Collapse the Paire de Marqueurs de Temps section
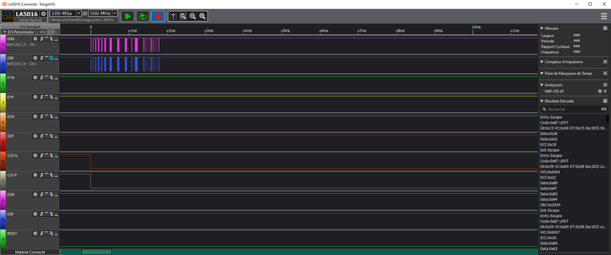611x255 pixels. coord(542,73)
